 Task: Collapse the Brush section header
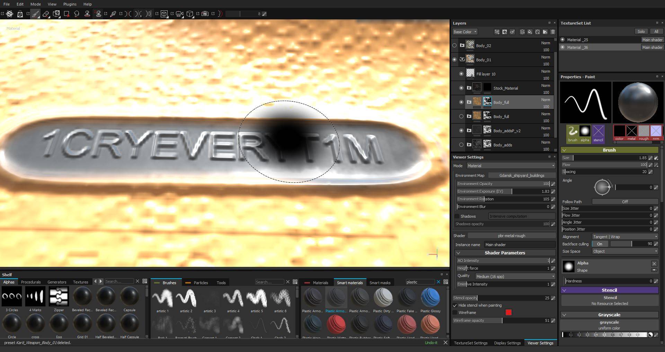(x=610, y=150)
